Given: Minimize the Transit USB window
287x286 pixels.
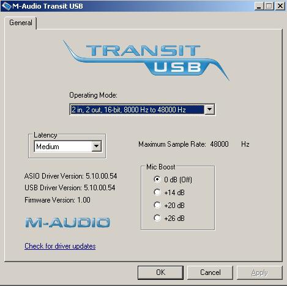Looking at the screenshot, I should point(259,6).
